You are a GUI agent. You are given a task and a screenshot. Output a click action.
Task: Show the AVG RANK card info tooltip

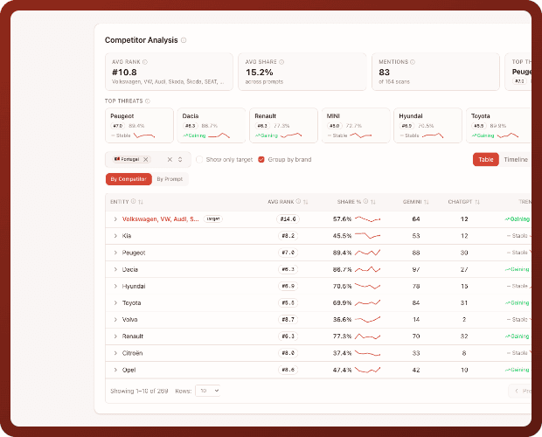tap(145, 62)
